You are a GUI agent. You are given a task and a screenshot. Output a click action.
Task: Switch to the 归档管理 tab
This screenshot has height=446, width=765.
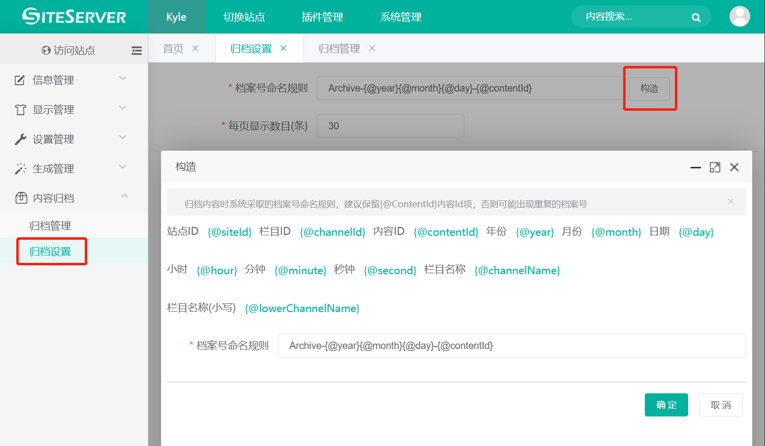pos(339,49)
